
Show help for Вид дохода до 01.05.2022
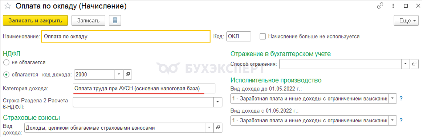click(401, 99)
